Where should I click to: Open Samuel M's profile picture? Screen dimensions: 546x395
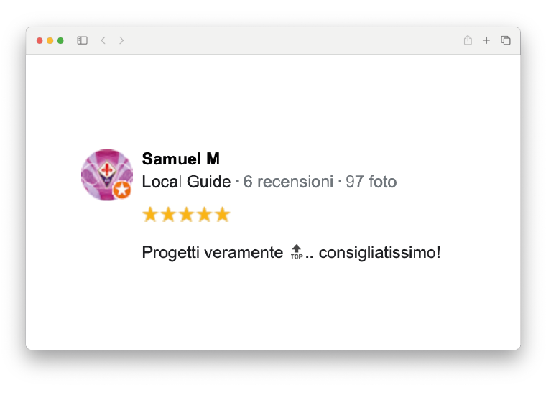(x=107, y=175)
